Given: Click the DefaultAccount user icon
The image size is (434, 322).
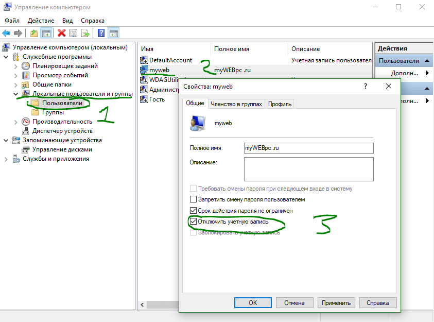Looking at the screenshot, I should point(144,60).
